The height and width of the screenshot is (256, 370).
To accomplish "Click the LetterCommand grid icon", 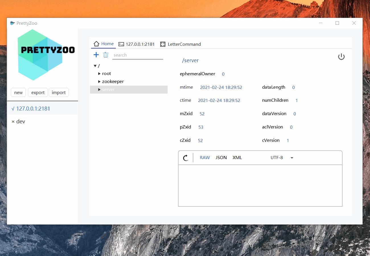I will pyautogui.click(x=163, y=44).
